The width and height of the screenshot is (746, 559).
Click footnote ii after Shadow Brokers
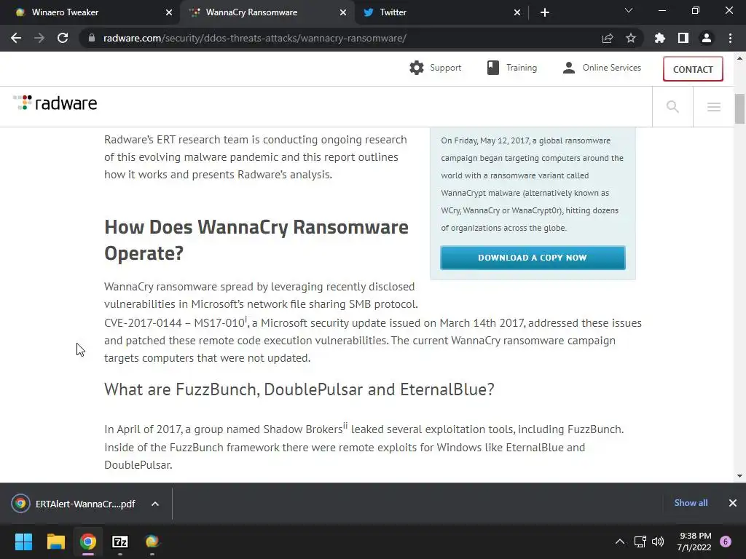coord(345,425)
